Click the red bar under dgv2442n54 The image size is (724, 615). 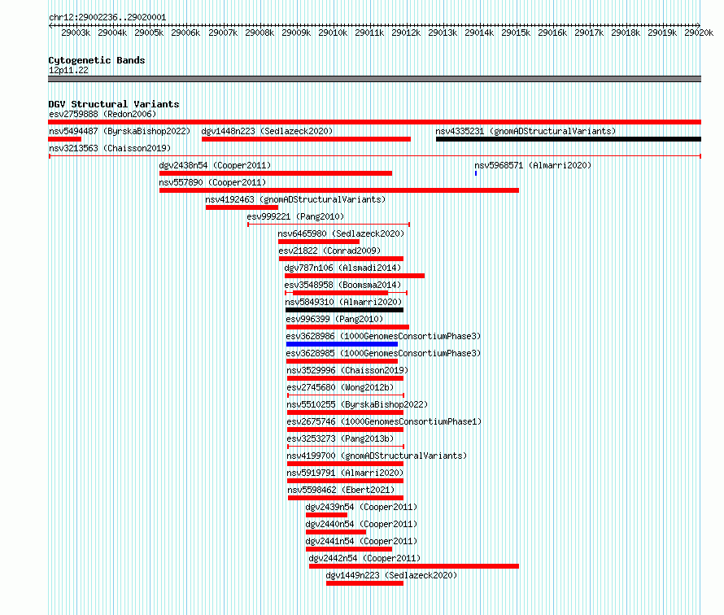point(414,566)
